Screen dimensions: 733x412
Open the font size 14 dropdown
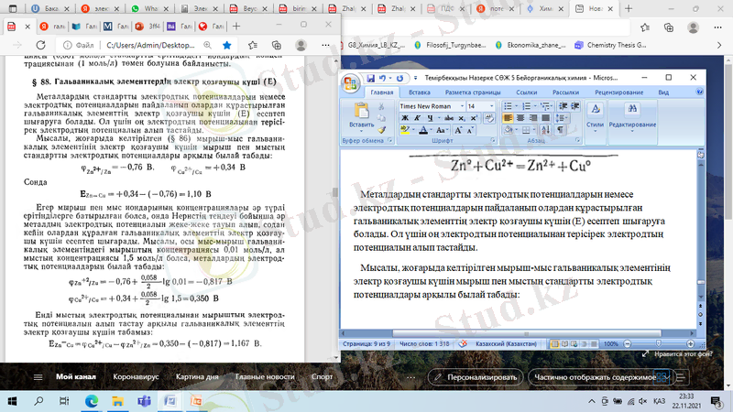tap(494, 106)
